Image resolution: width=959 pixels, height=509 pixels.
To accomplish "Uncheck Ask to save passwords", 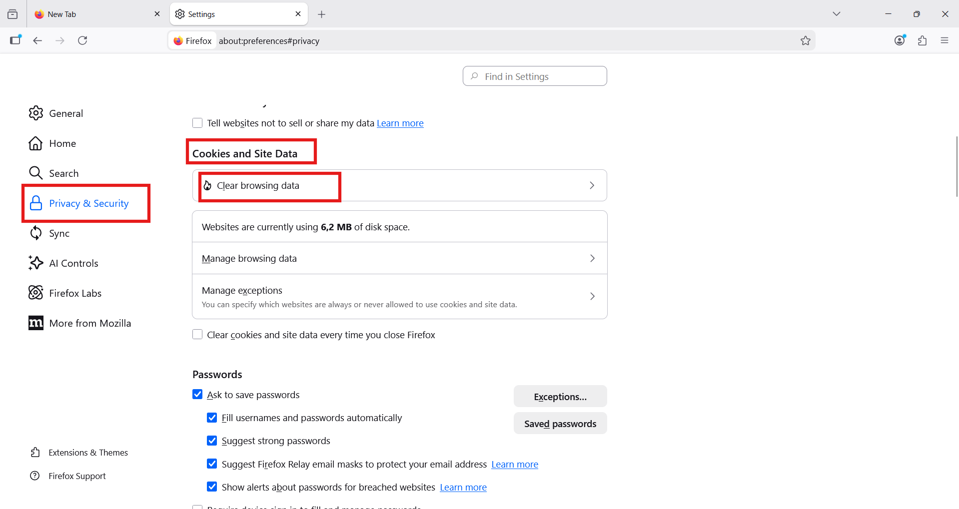I will coord(197,394).
